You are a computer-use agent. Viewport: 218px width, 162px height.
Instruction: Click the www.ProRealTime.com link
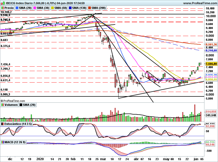(200, 3)
